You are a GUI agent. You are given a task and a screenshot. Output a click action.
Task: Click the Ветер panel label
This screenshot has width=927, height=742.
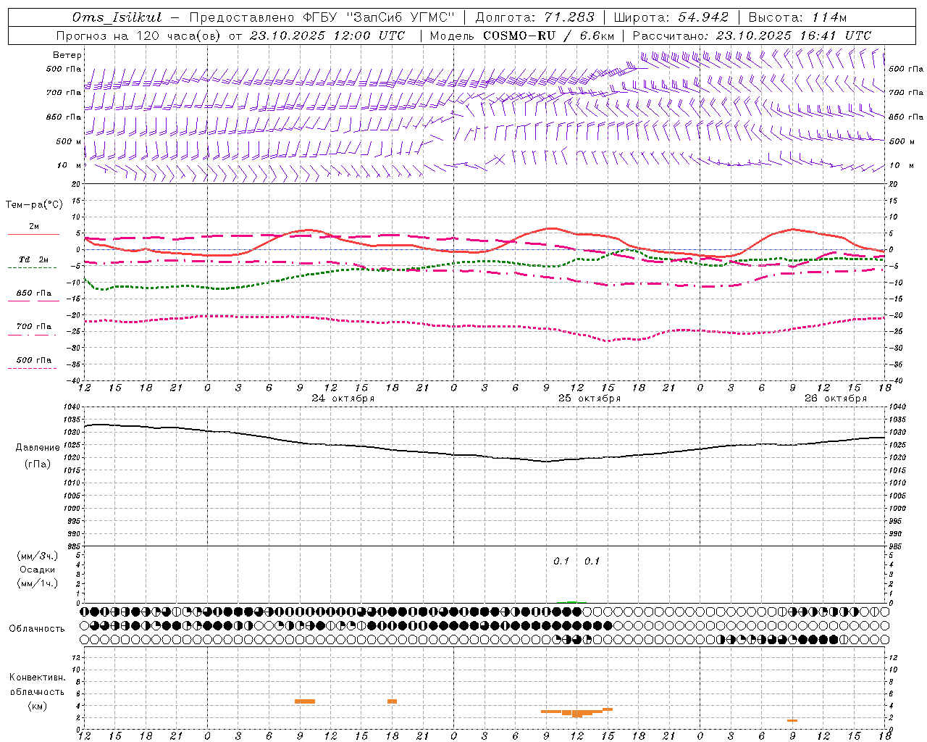pos(67,55)
